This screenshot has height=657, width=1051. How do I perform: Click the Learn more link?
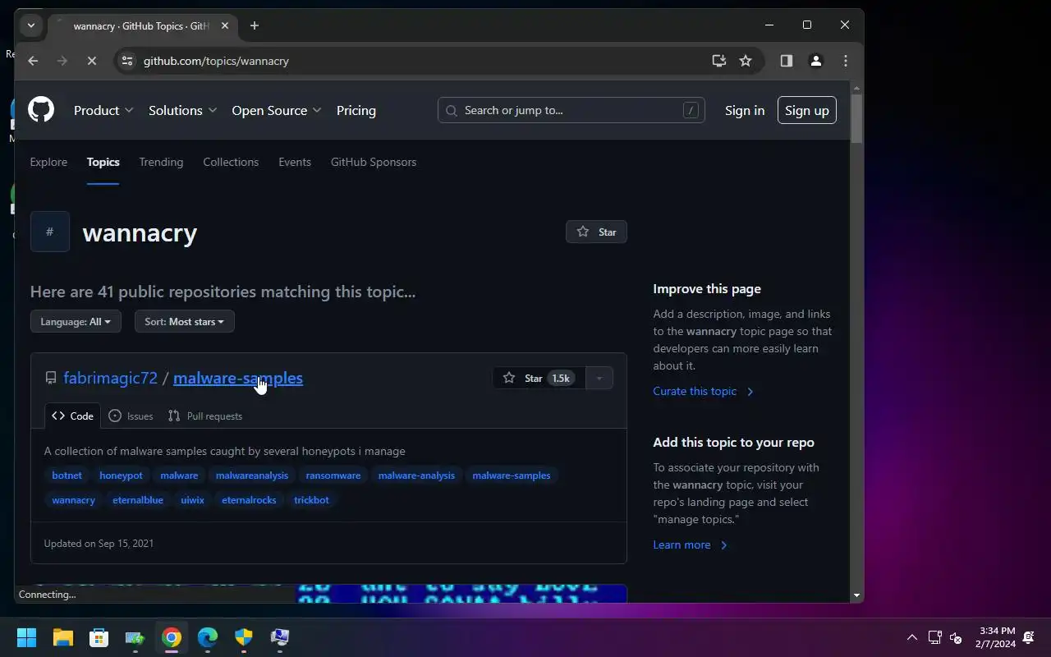point(690,544)
